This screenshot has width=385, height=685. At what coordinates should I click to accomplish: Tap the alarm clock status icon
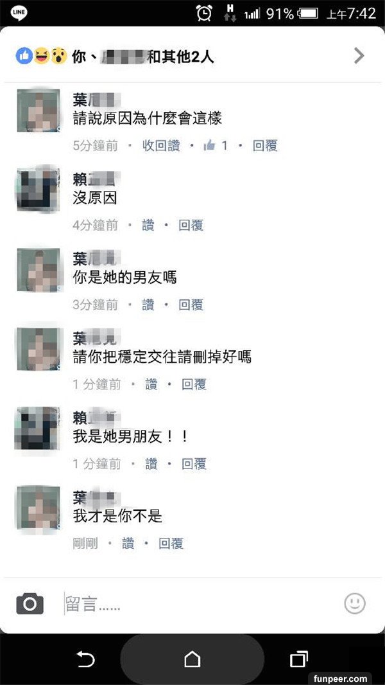(204, 13)
